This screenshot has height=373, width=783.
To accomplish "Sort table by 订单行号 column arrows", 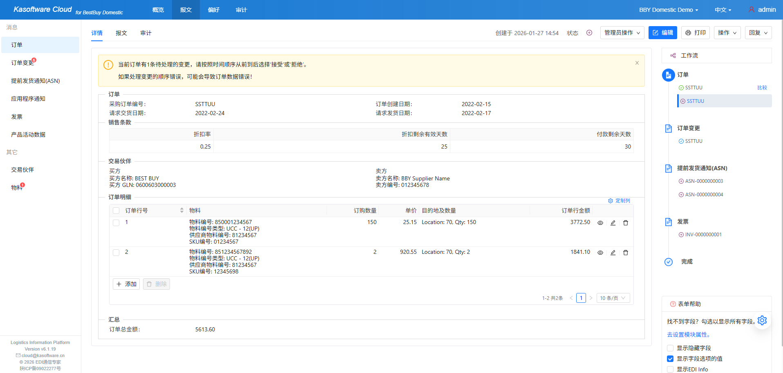I will (182, 210).
